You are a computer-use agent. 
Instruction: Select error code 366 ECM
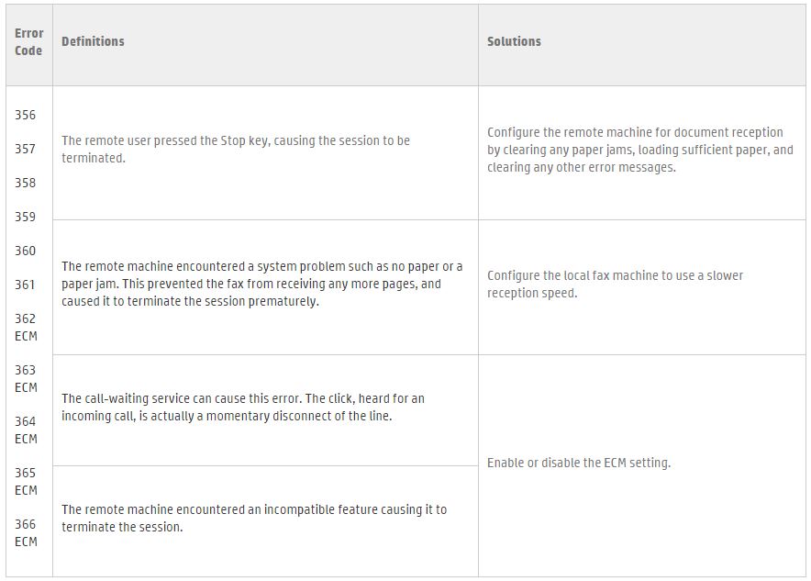pyautogui.click(x=26, y=533)
